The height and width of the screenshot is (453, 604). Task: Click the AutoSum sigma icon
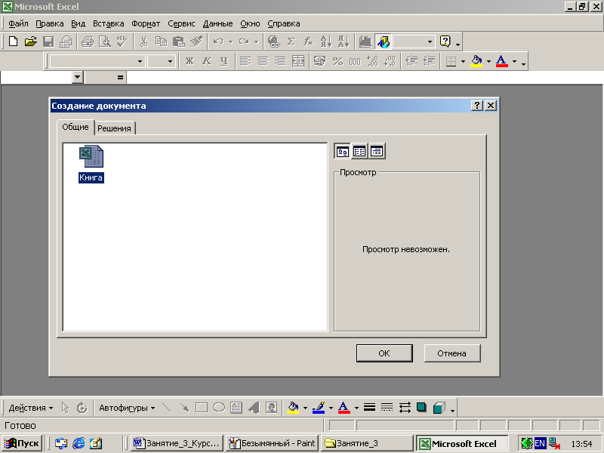(x=291, y=42)
